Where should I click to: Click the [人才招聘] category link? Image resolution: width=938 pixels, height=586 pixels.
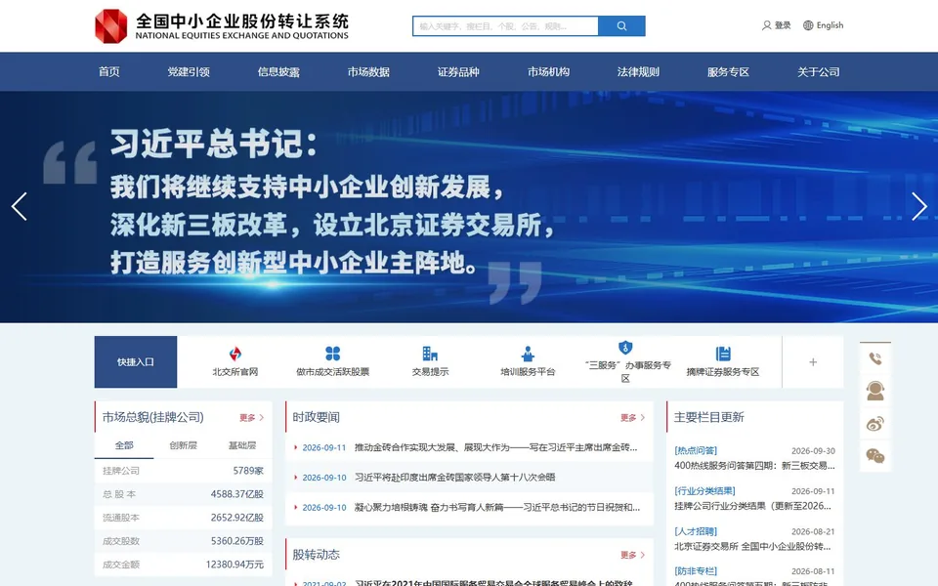click(695, 531)
